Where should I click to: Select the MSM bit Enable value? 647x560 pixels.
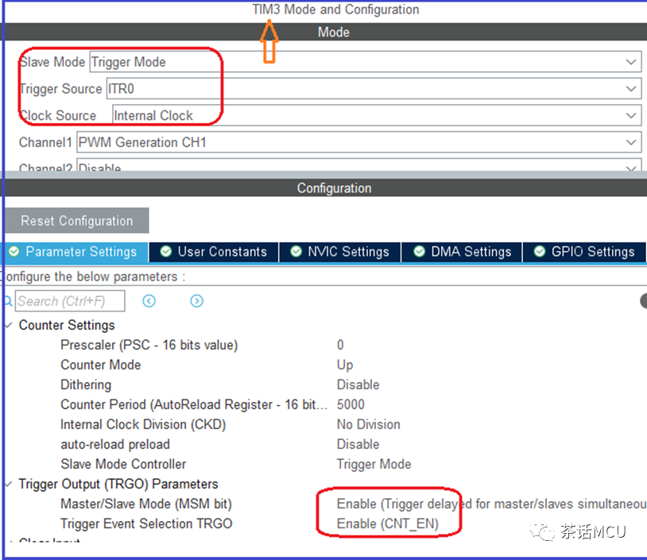(491, 504)
